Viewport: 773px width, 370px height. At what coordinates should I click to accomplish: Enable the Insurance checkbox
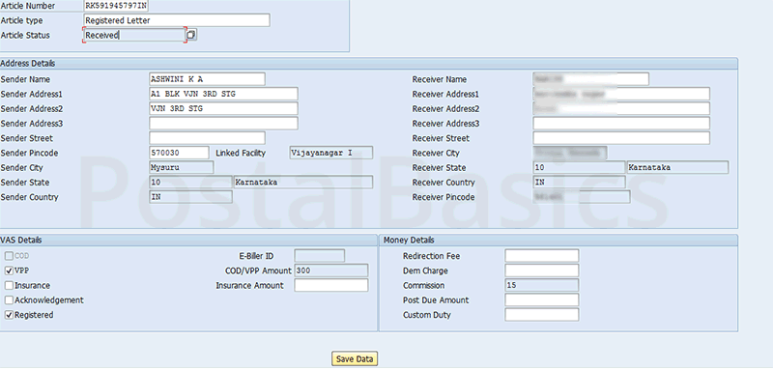coord(9,285)
